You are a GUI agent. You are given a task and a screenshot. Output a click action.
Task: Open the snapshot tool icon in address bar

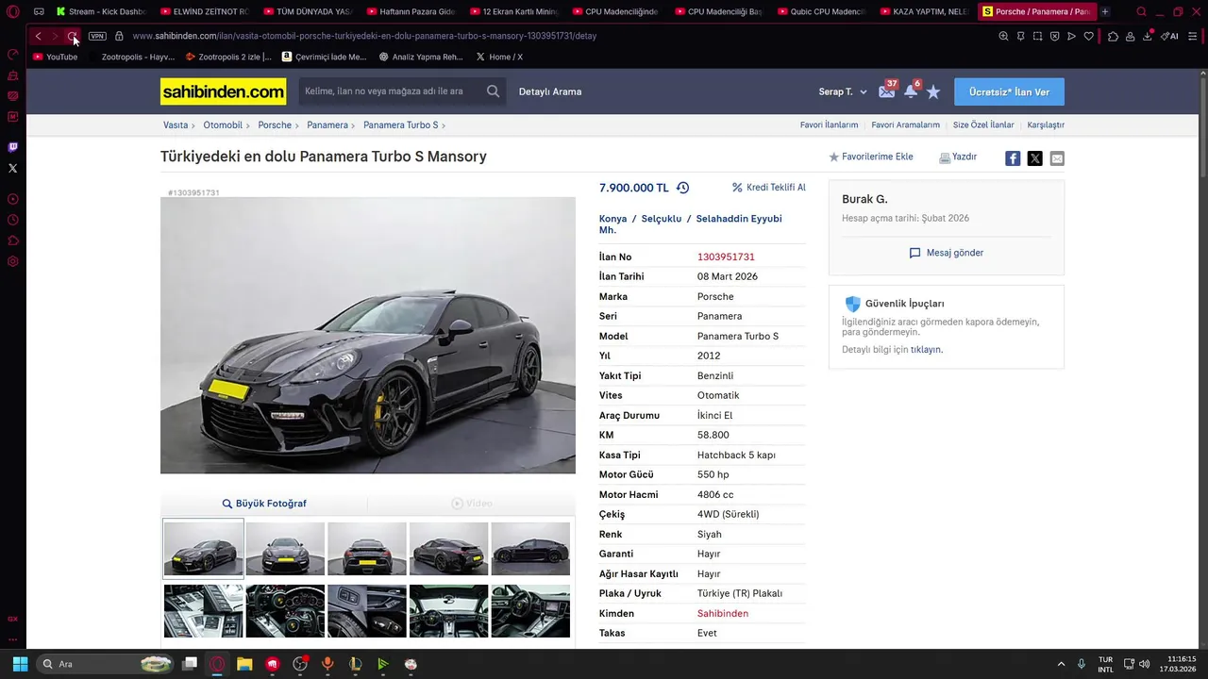[1037, 36]
